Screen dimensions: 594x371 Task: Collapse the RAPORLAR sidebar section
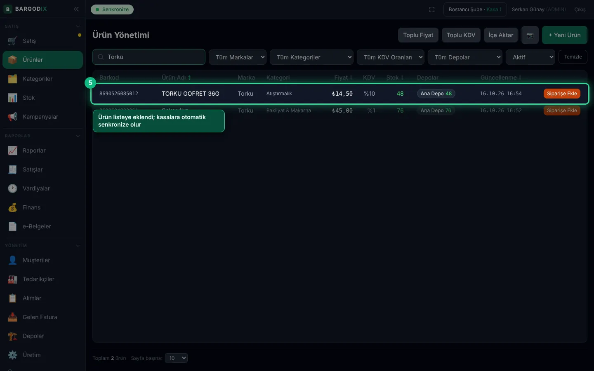(x=78, y=136)
